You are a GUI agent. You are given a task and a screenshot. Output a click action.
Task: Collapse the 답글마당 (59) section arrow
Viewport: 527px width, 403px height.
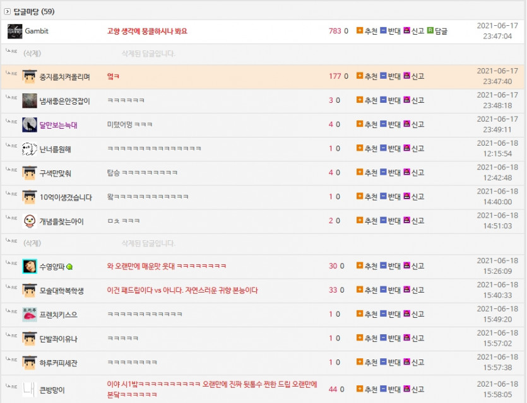pyautogui.click(x=7, y=12)
